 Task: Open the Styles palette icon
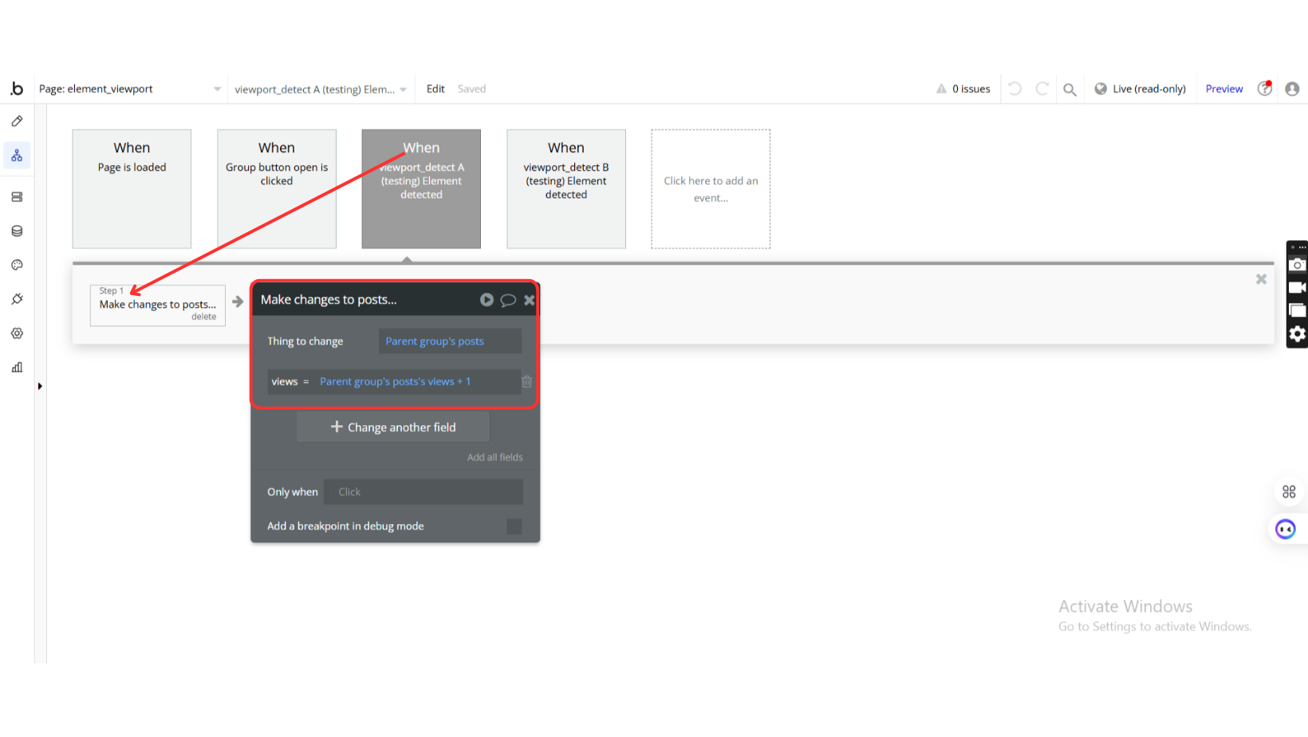pos(17,265)
